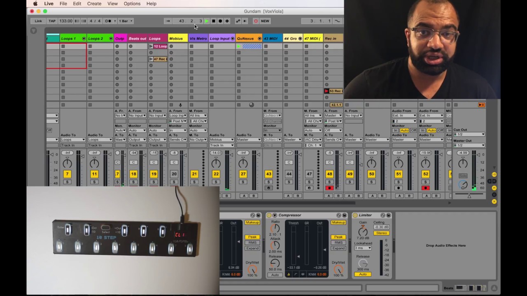This screenshot has height=296, width=527.
Task: Click the Session Record button beside NEW
Action: click(256, 21)
